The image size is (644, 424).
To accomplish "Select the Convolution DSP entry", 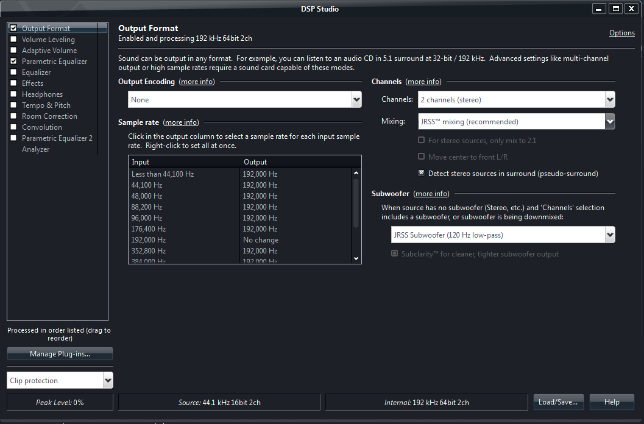I will [x=41, y=127].
